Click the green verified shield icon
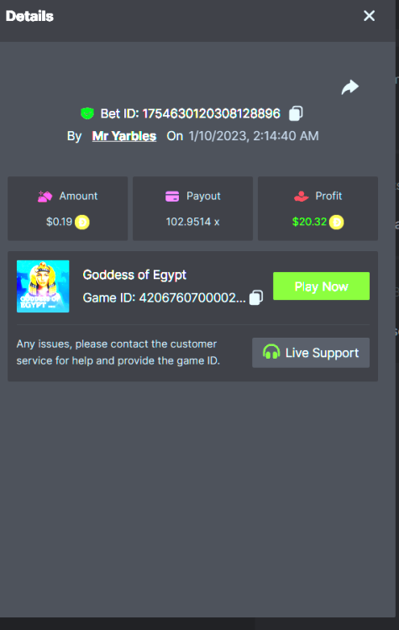The image size is (399, 630). click(87, 113)
